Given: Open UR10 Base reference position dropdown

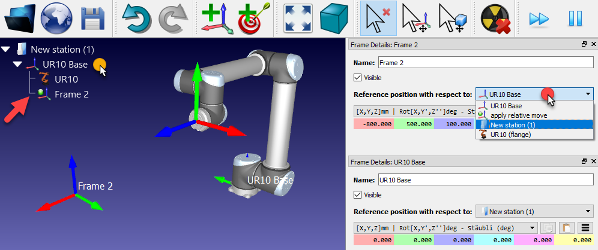Looking at the screenshot, I should (x=534, y=211).
